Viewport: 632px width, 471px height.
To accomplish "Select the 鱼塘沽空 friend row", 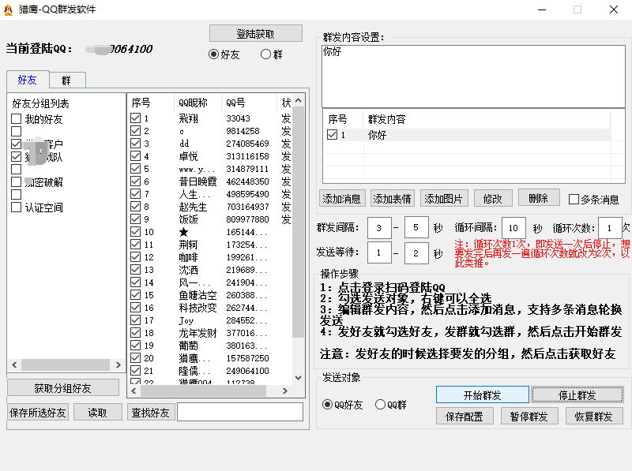I will (209, 295).
